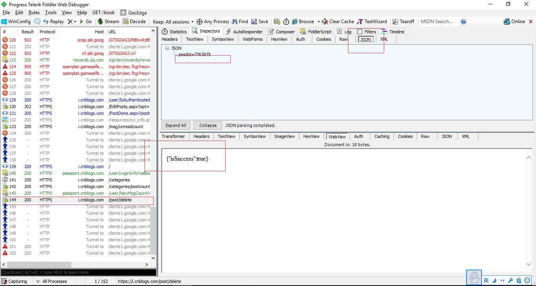
Task: Switch to the Log tab
Action: point(344,32)
